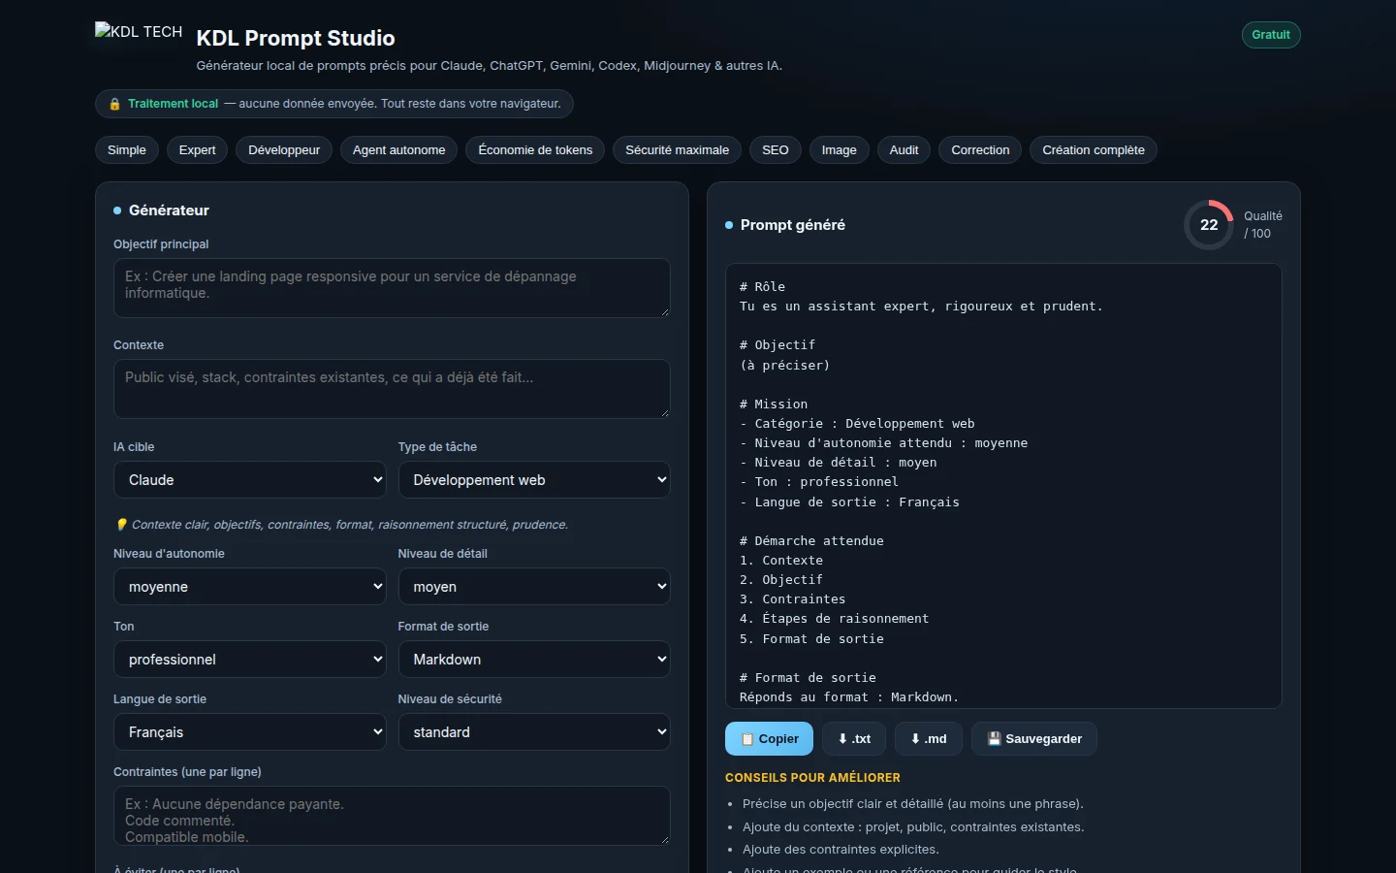
Task: Select the Création complète preset
Action: 1094,150
